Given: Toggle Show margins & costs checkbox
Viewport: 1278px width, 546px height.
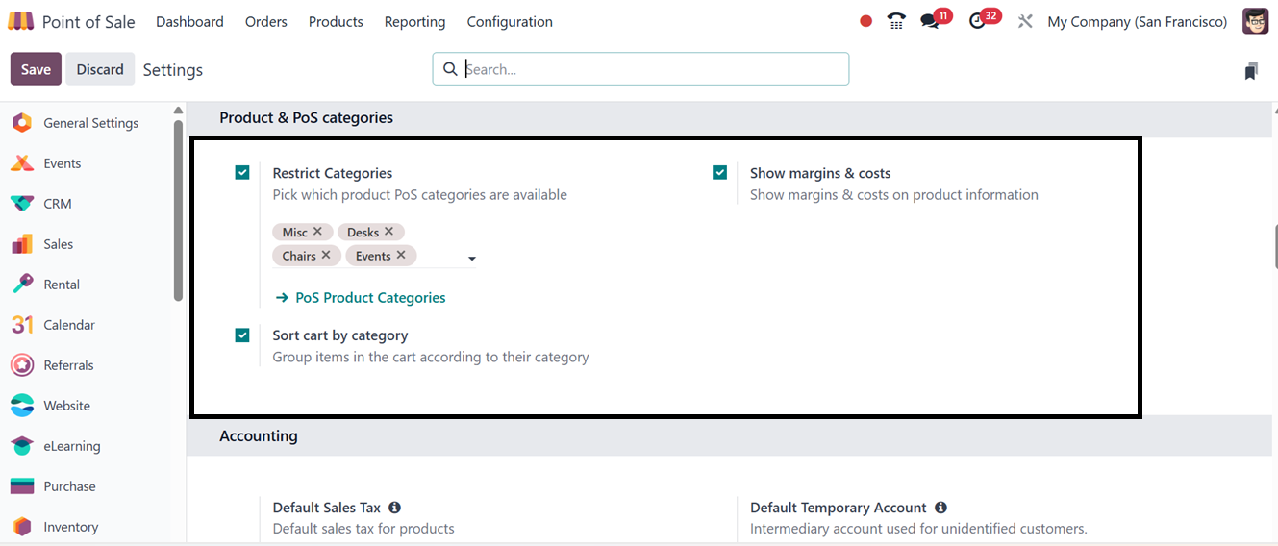Looking at the screenshot, I should [719, 173].
